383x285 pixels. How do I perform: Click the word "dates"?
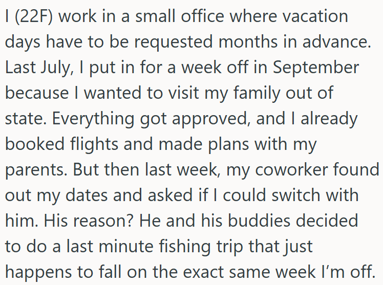pos(87,195)
